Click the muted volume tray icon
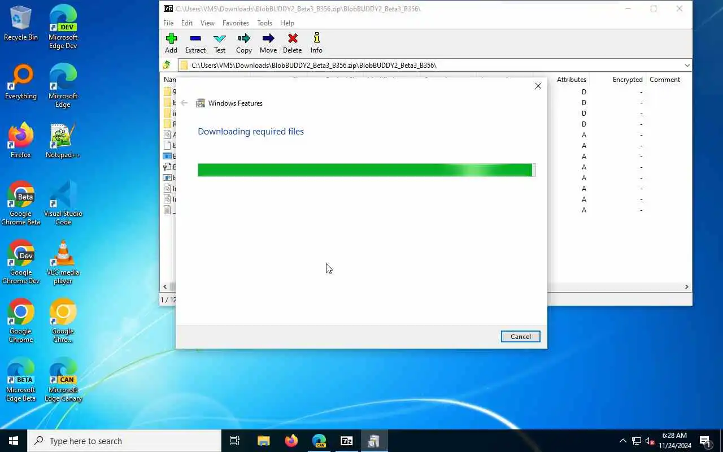This screenshot has width=723, height=452. click(650, 441)
